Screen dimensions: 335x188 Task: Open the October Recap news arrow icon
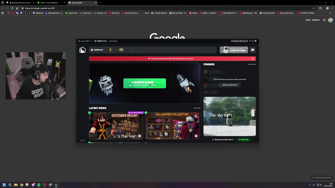tap(139, 136)
